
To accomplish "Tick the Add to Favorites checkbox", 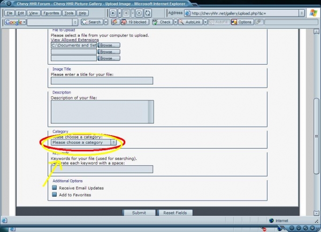I will (55, 195).
